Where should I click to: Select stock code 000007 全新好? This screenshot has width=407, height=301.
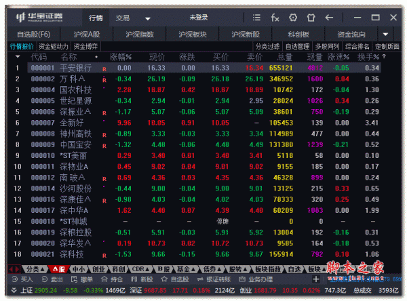(204, 123)
